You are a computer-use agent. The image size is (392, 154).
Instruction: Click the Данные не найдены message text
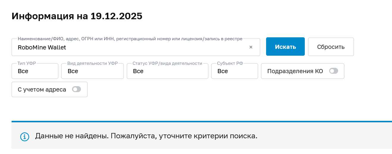pyautogui.click(x=146, y=136)
